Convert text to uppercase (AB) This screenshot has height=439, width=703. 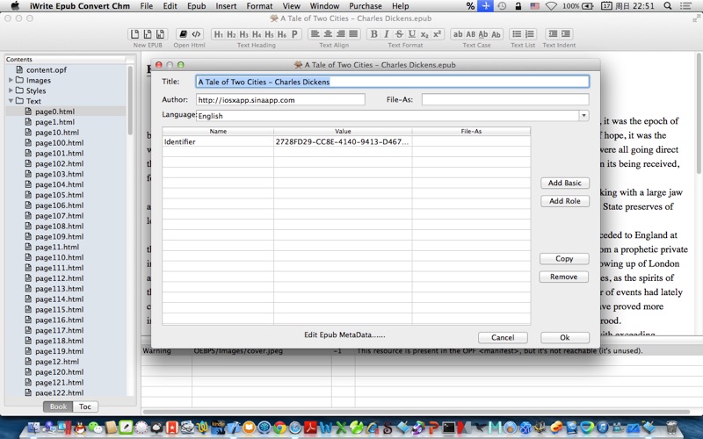(x=471, y=34)
